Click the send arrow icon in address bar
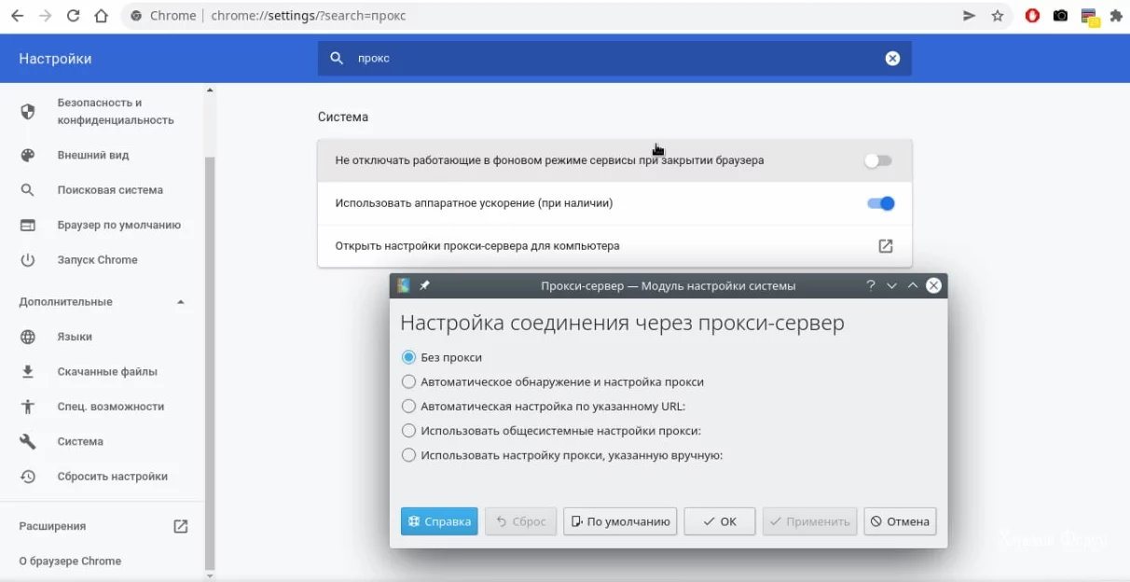The height and width of the screenshot is (582, 1130). coord(970,16)
